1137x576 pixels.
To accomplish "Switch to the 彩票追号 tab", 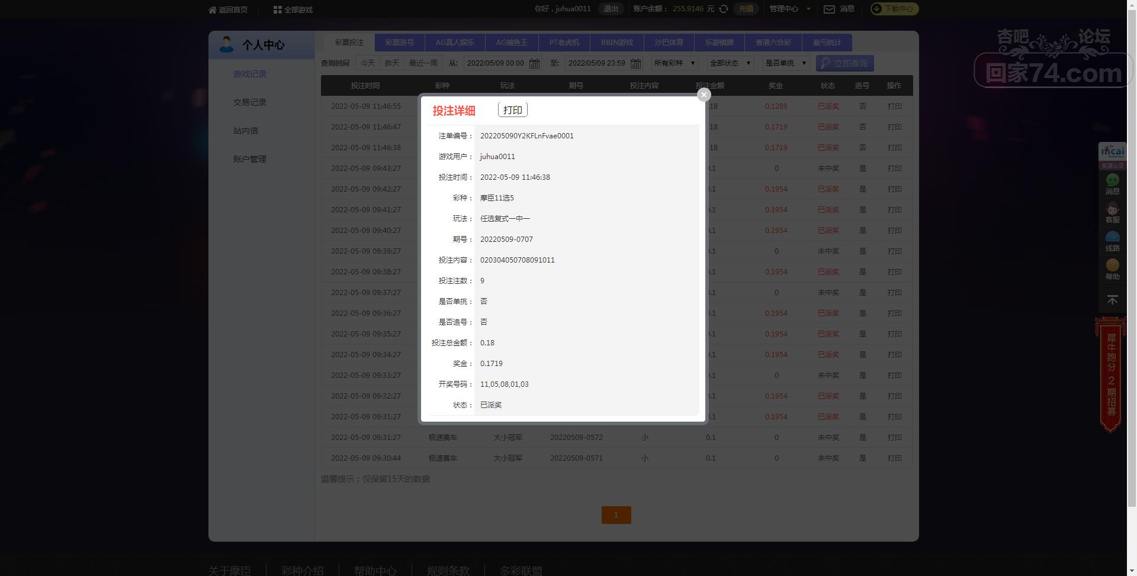I will click(x=400, y=43).
